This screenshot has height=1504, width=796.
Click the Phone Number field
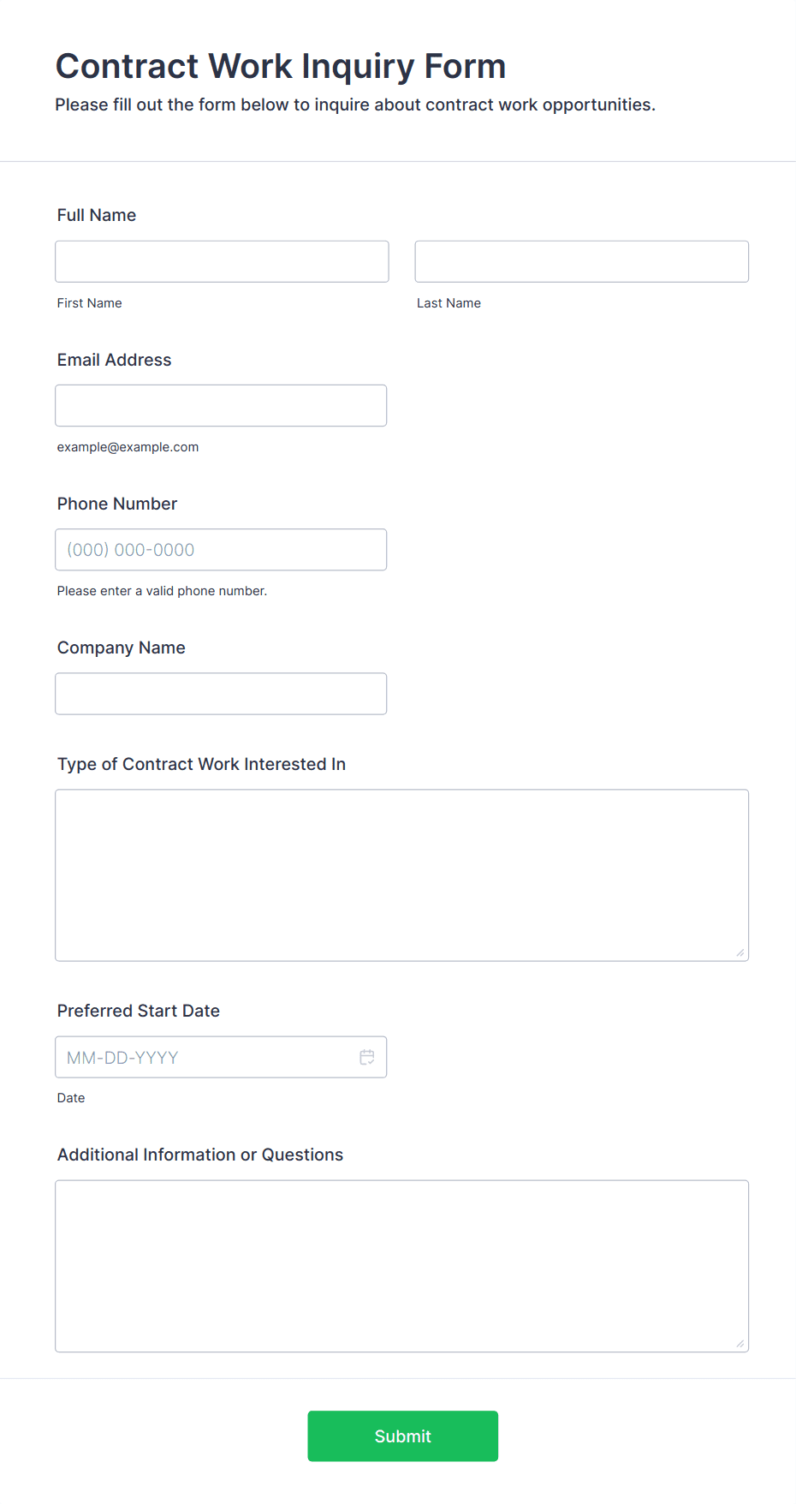pyautogui.click(x=221, y=549)
